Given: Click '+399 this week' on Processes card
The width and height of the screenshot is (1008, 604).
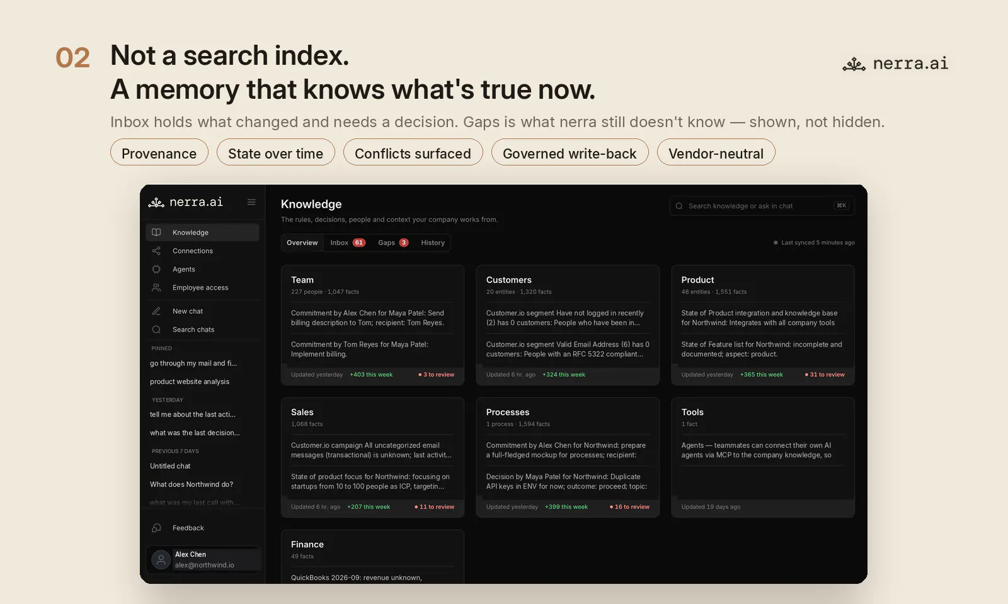Looking at the screenshot, I should [x=566, y=507].
